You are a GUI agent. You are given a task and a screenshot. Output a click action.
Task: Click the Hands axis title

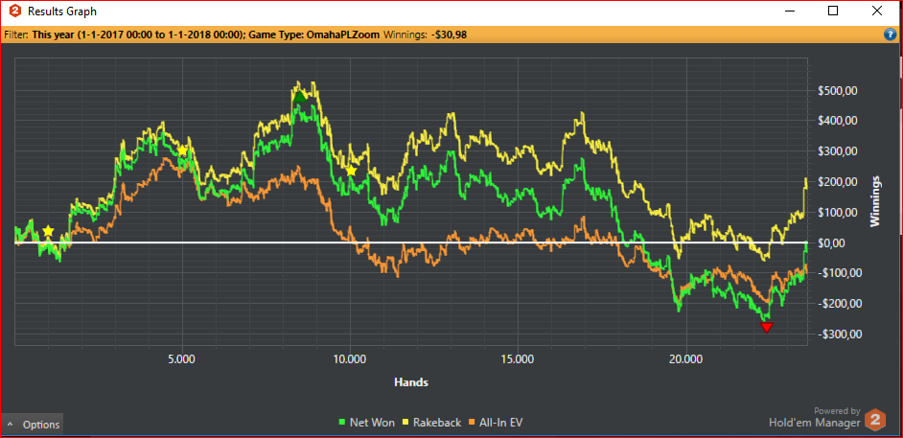[411, 381]
